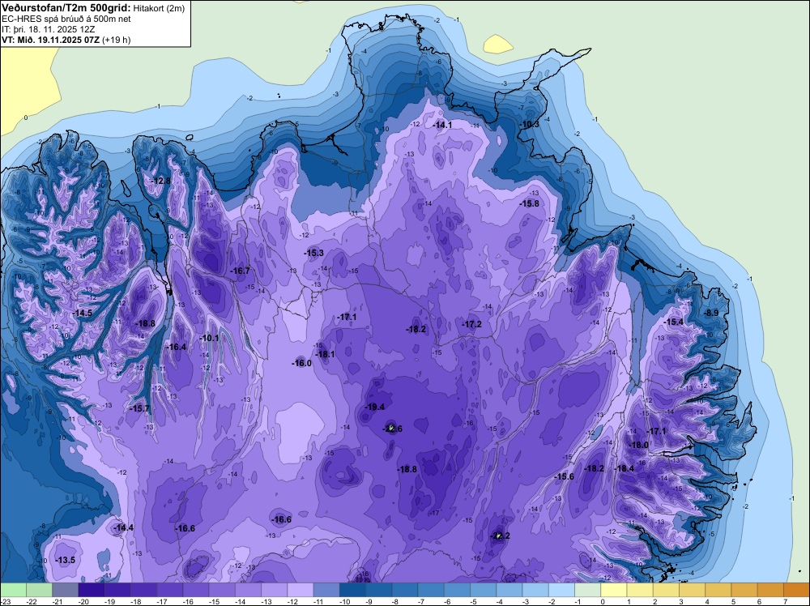Click the -14.4 temperature value
The height and width of the screenshot is (606, 810).
point(124,527)
